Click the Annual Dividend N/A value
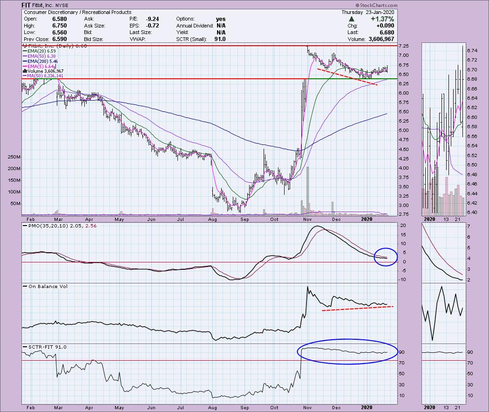The image size is (489, 412). (221, 26)
